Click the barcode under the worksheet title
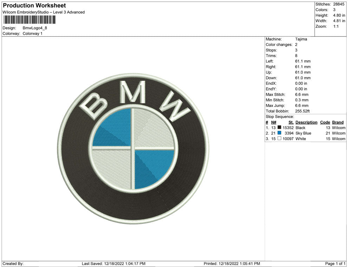This screenshot has height=267, width=348. pyautogui.click(x=29, y=20)
